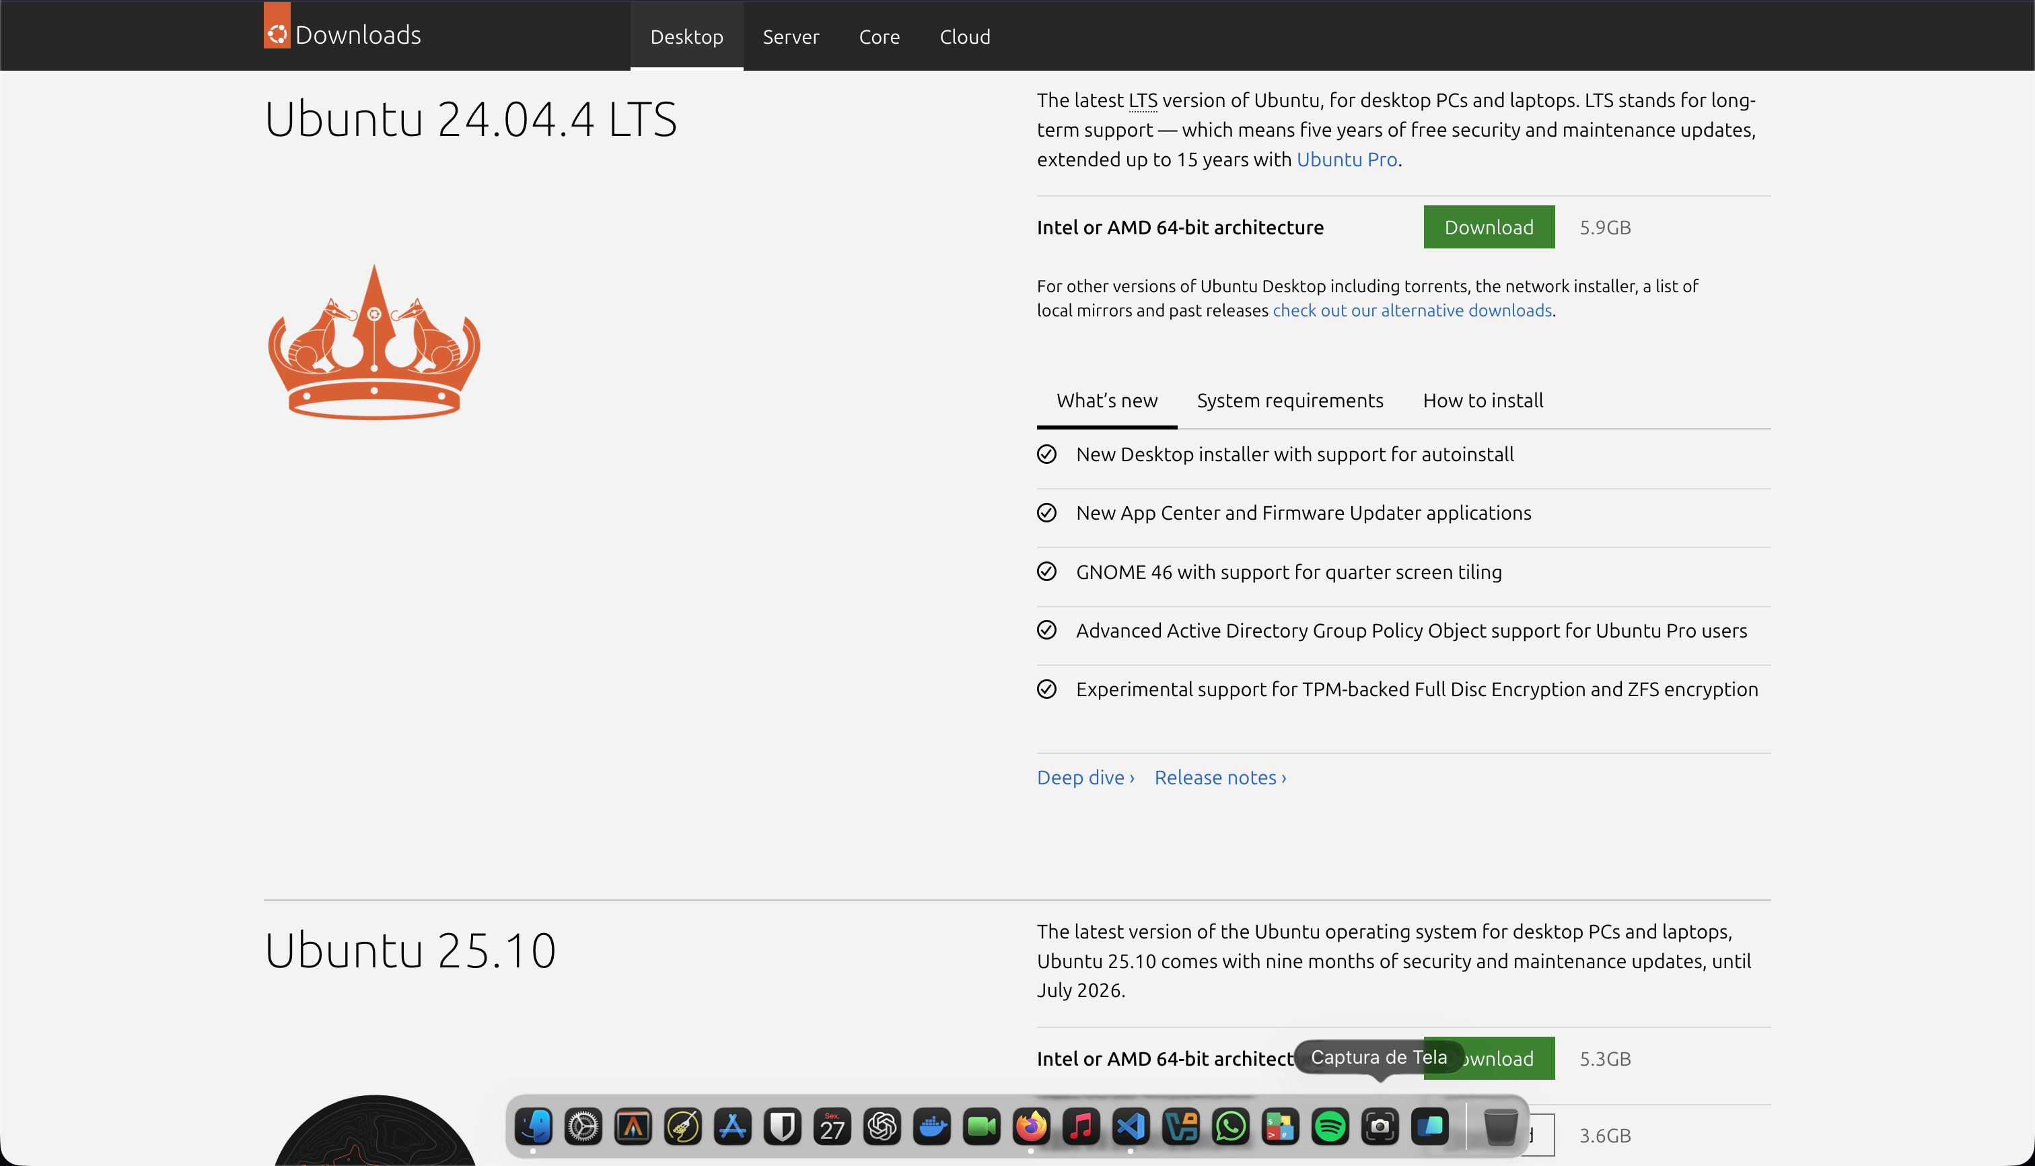Open Docker Desktop in the dock

pos(932,1127)
